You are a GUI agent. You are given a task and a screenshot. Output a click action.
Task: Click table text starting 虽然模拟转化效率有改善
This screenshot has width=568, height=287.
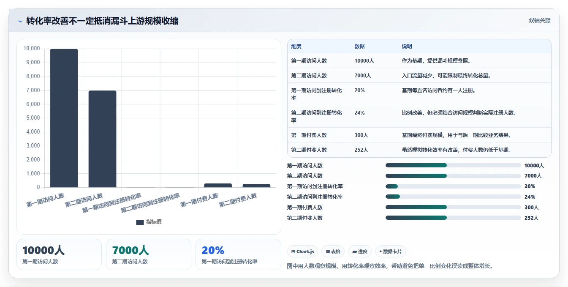click(456, 150)
